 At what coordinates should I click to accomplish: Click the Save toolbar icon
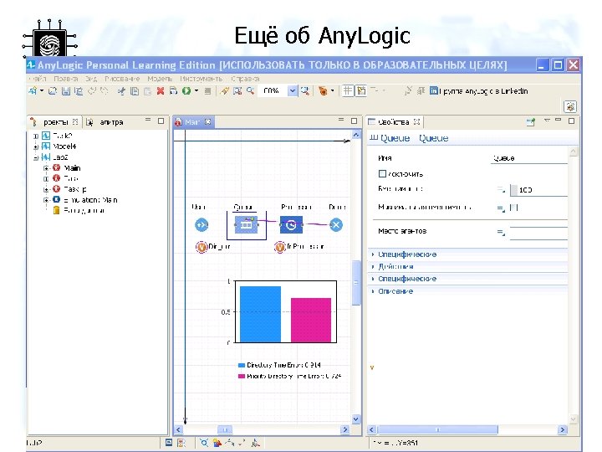click(66, 91)
